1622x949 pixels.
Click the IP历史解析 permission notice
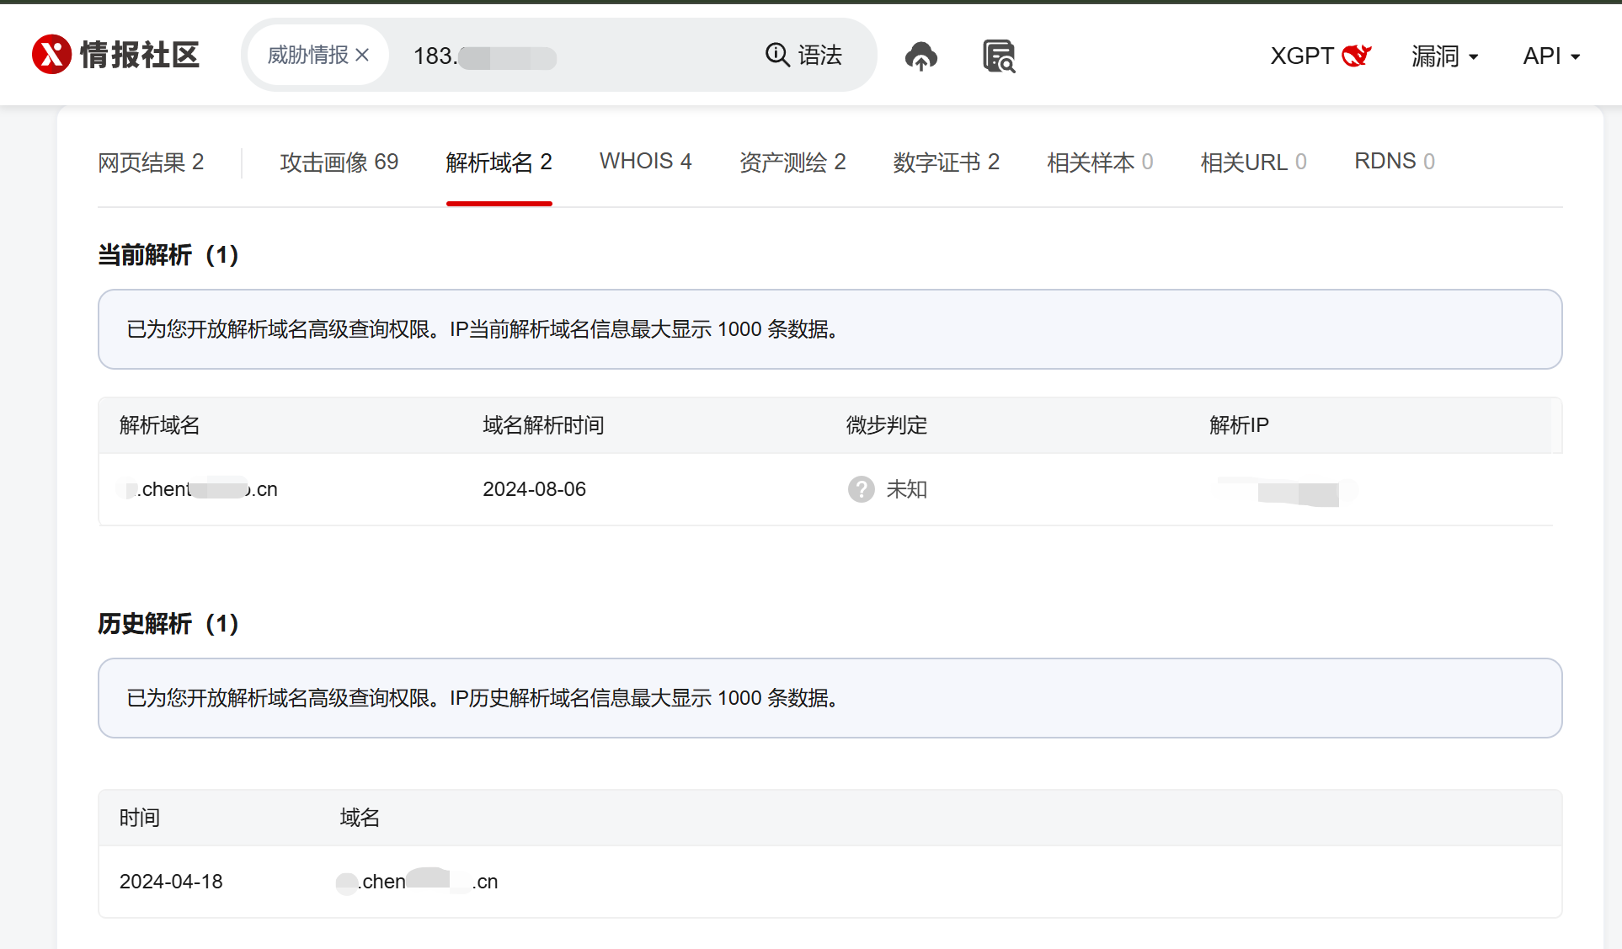pos(830,698)
